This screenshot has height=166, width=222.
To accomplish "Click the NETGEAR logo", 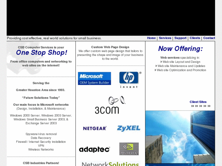I will [95, 128].
